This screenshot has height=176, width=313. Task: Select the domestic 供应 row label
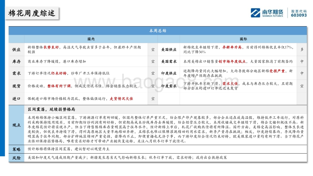(x=16, y=50)
